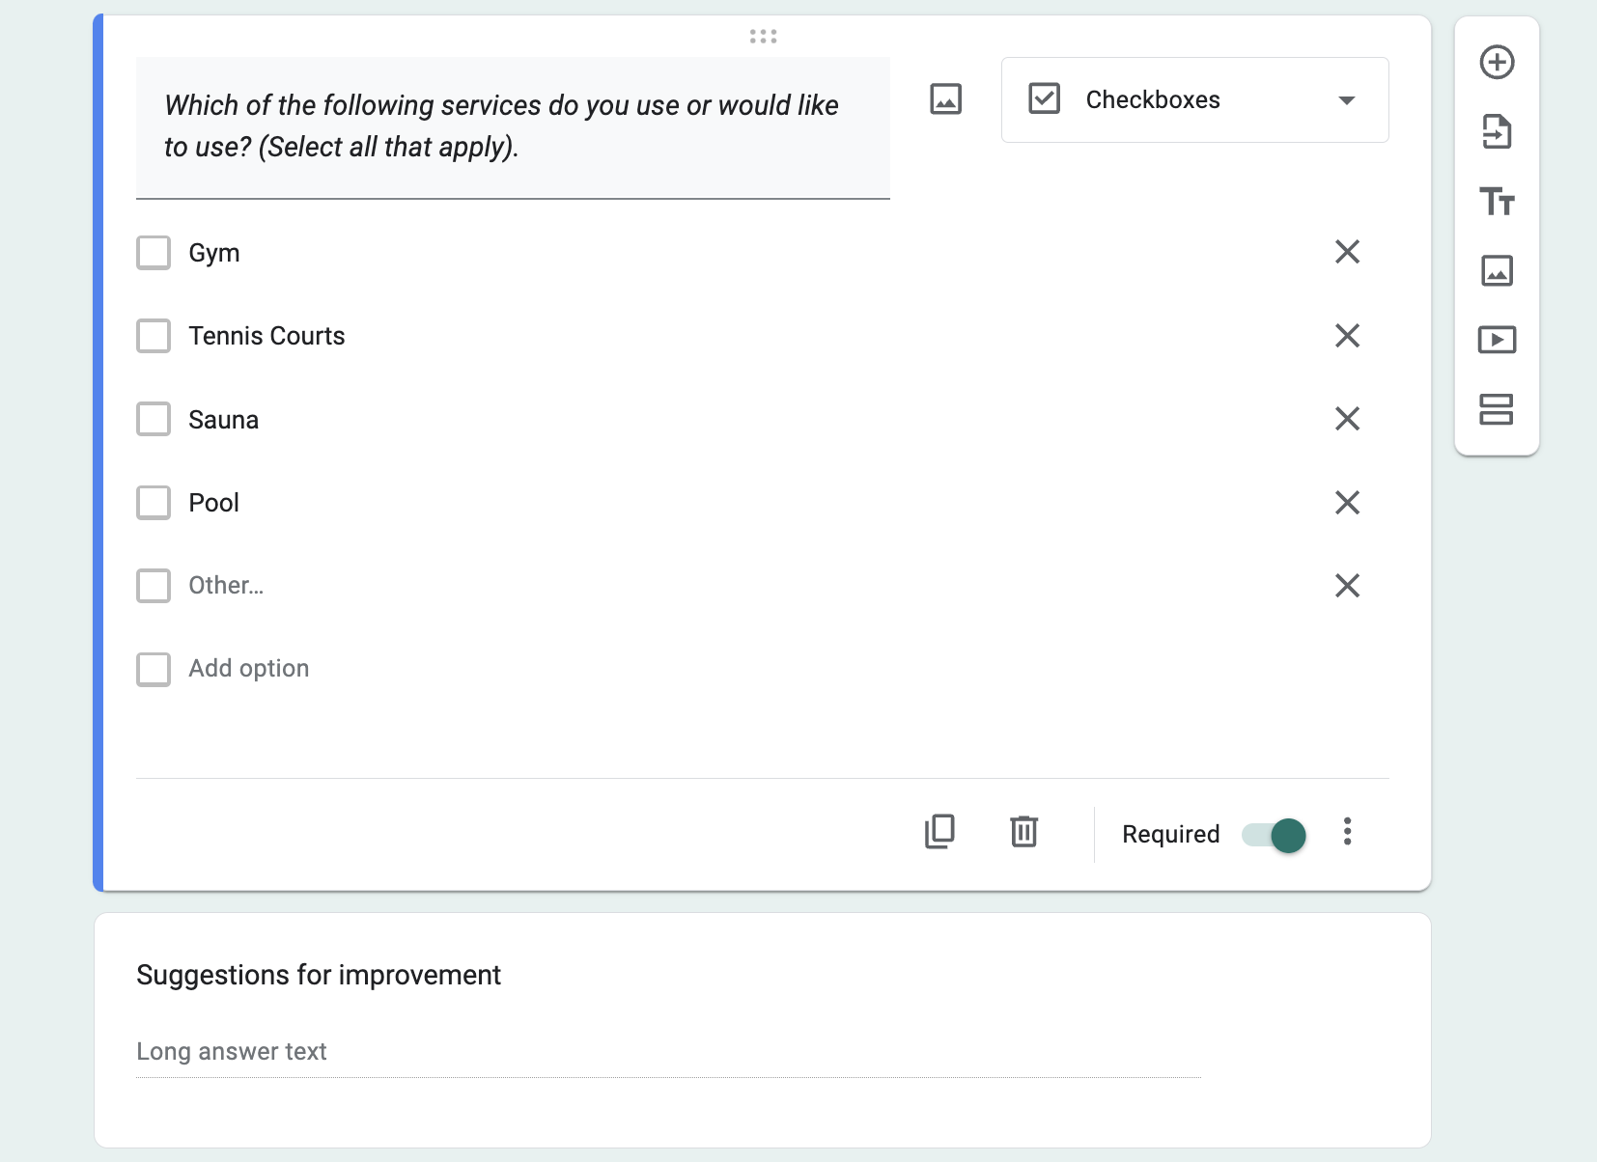Tick the Gym checkbox
The height and width of the screenshot is (1162, 1597).
click(154, 252)
